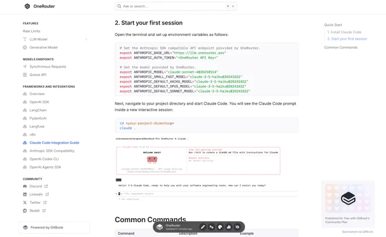Click the Twitter X icon

tap(25, 202)
